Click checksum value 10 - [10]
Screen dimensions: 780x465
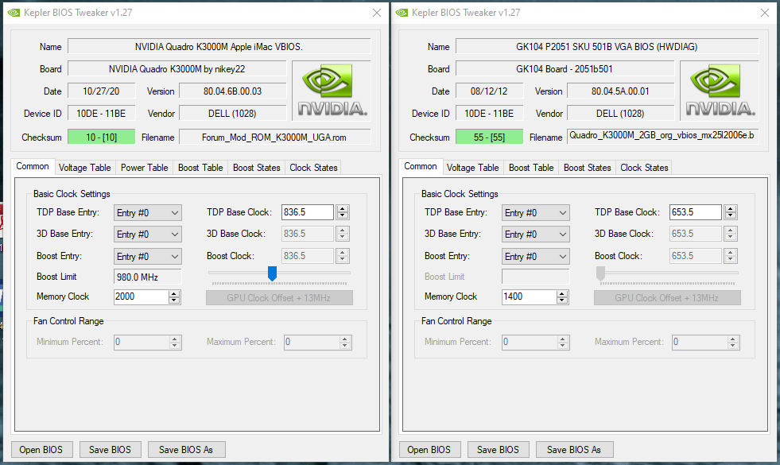click(102, 137)
